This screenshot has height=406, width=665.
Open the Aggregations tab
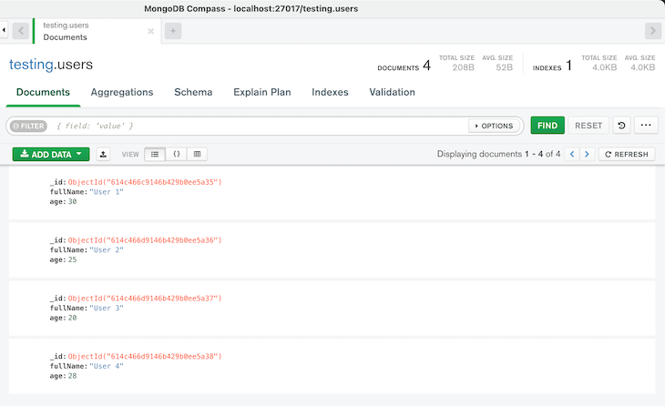click(122, 92)
